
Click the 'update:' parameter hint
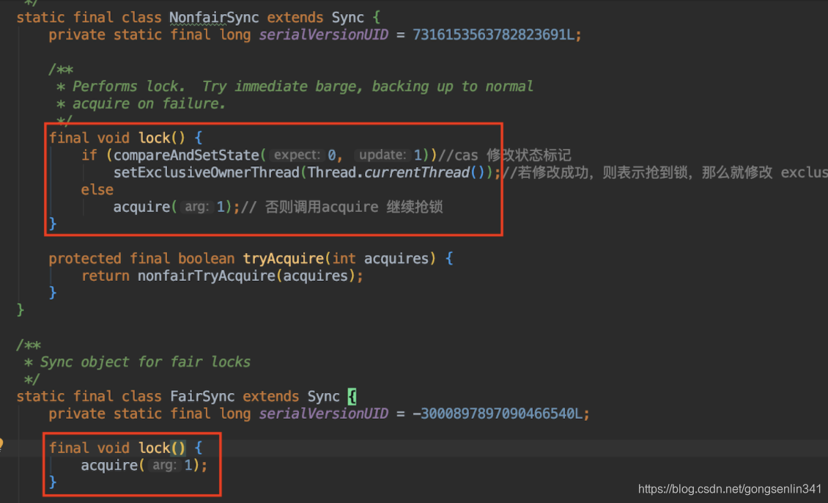382,155
